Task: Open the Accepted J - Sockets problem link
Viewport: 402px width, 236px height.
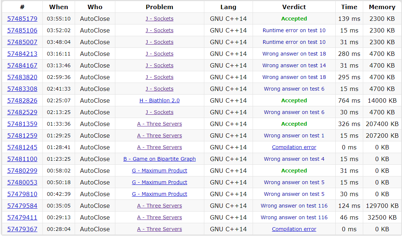Action: [159, 19]
